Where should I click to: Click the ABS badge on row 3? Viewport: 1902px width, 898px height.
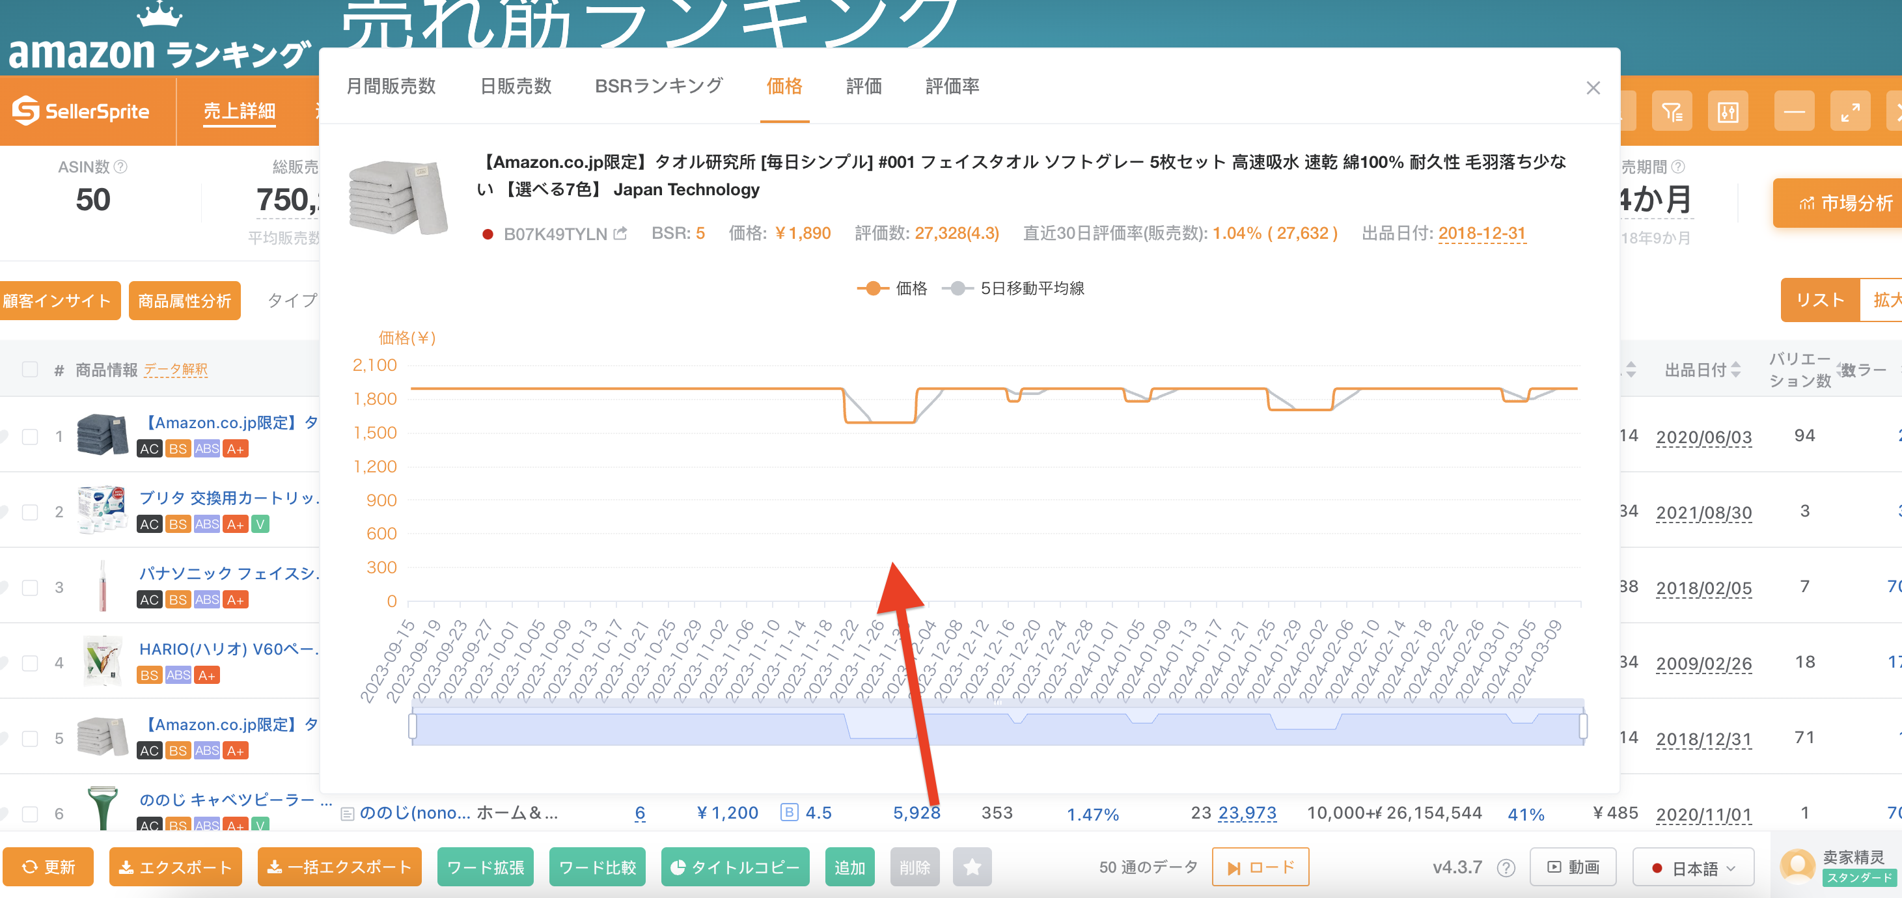207,600
